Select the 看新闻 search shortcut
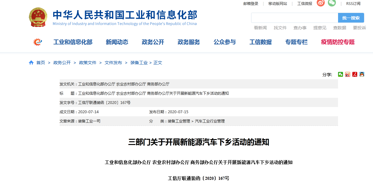Screen dimensions: 373x186 pyautogui.click(x=260, y=28)
